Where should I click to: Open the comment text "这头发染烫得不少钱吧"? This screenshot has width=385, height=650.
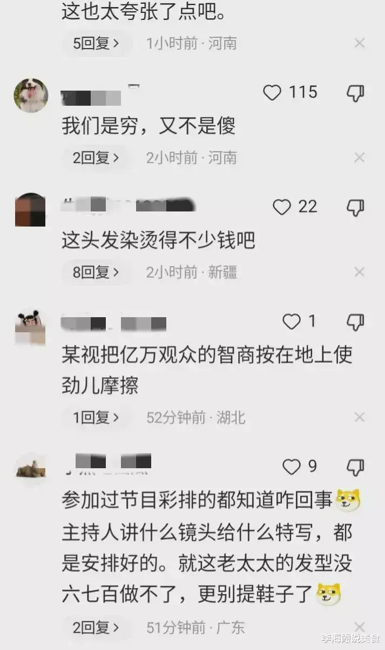pos(158,241)
